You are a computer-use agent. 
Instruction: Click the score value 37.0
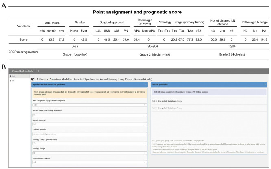pyautogui.click(x=126, y=39)
